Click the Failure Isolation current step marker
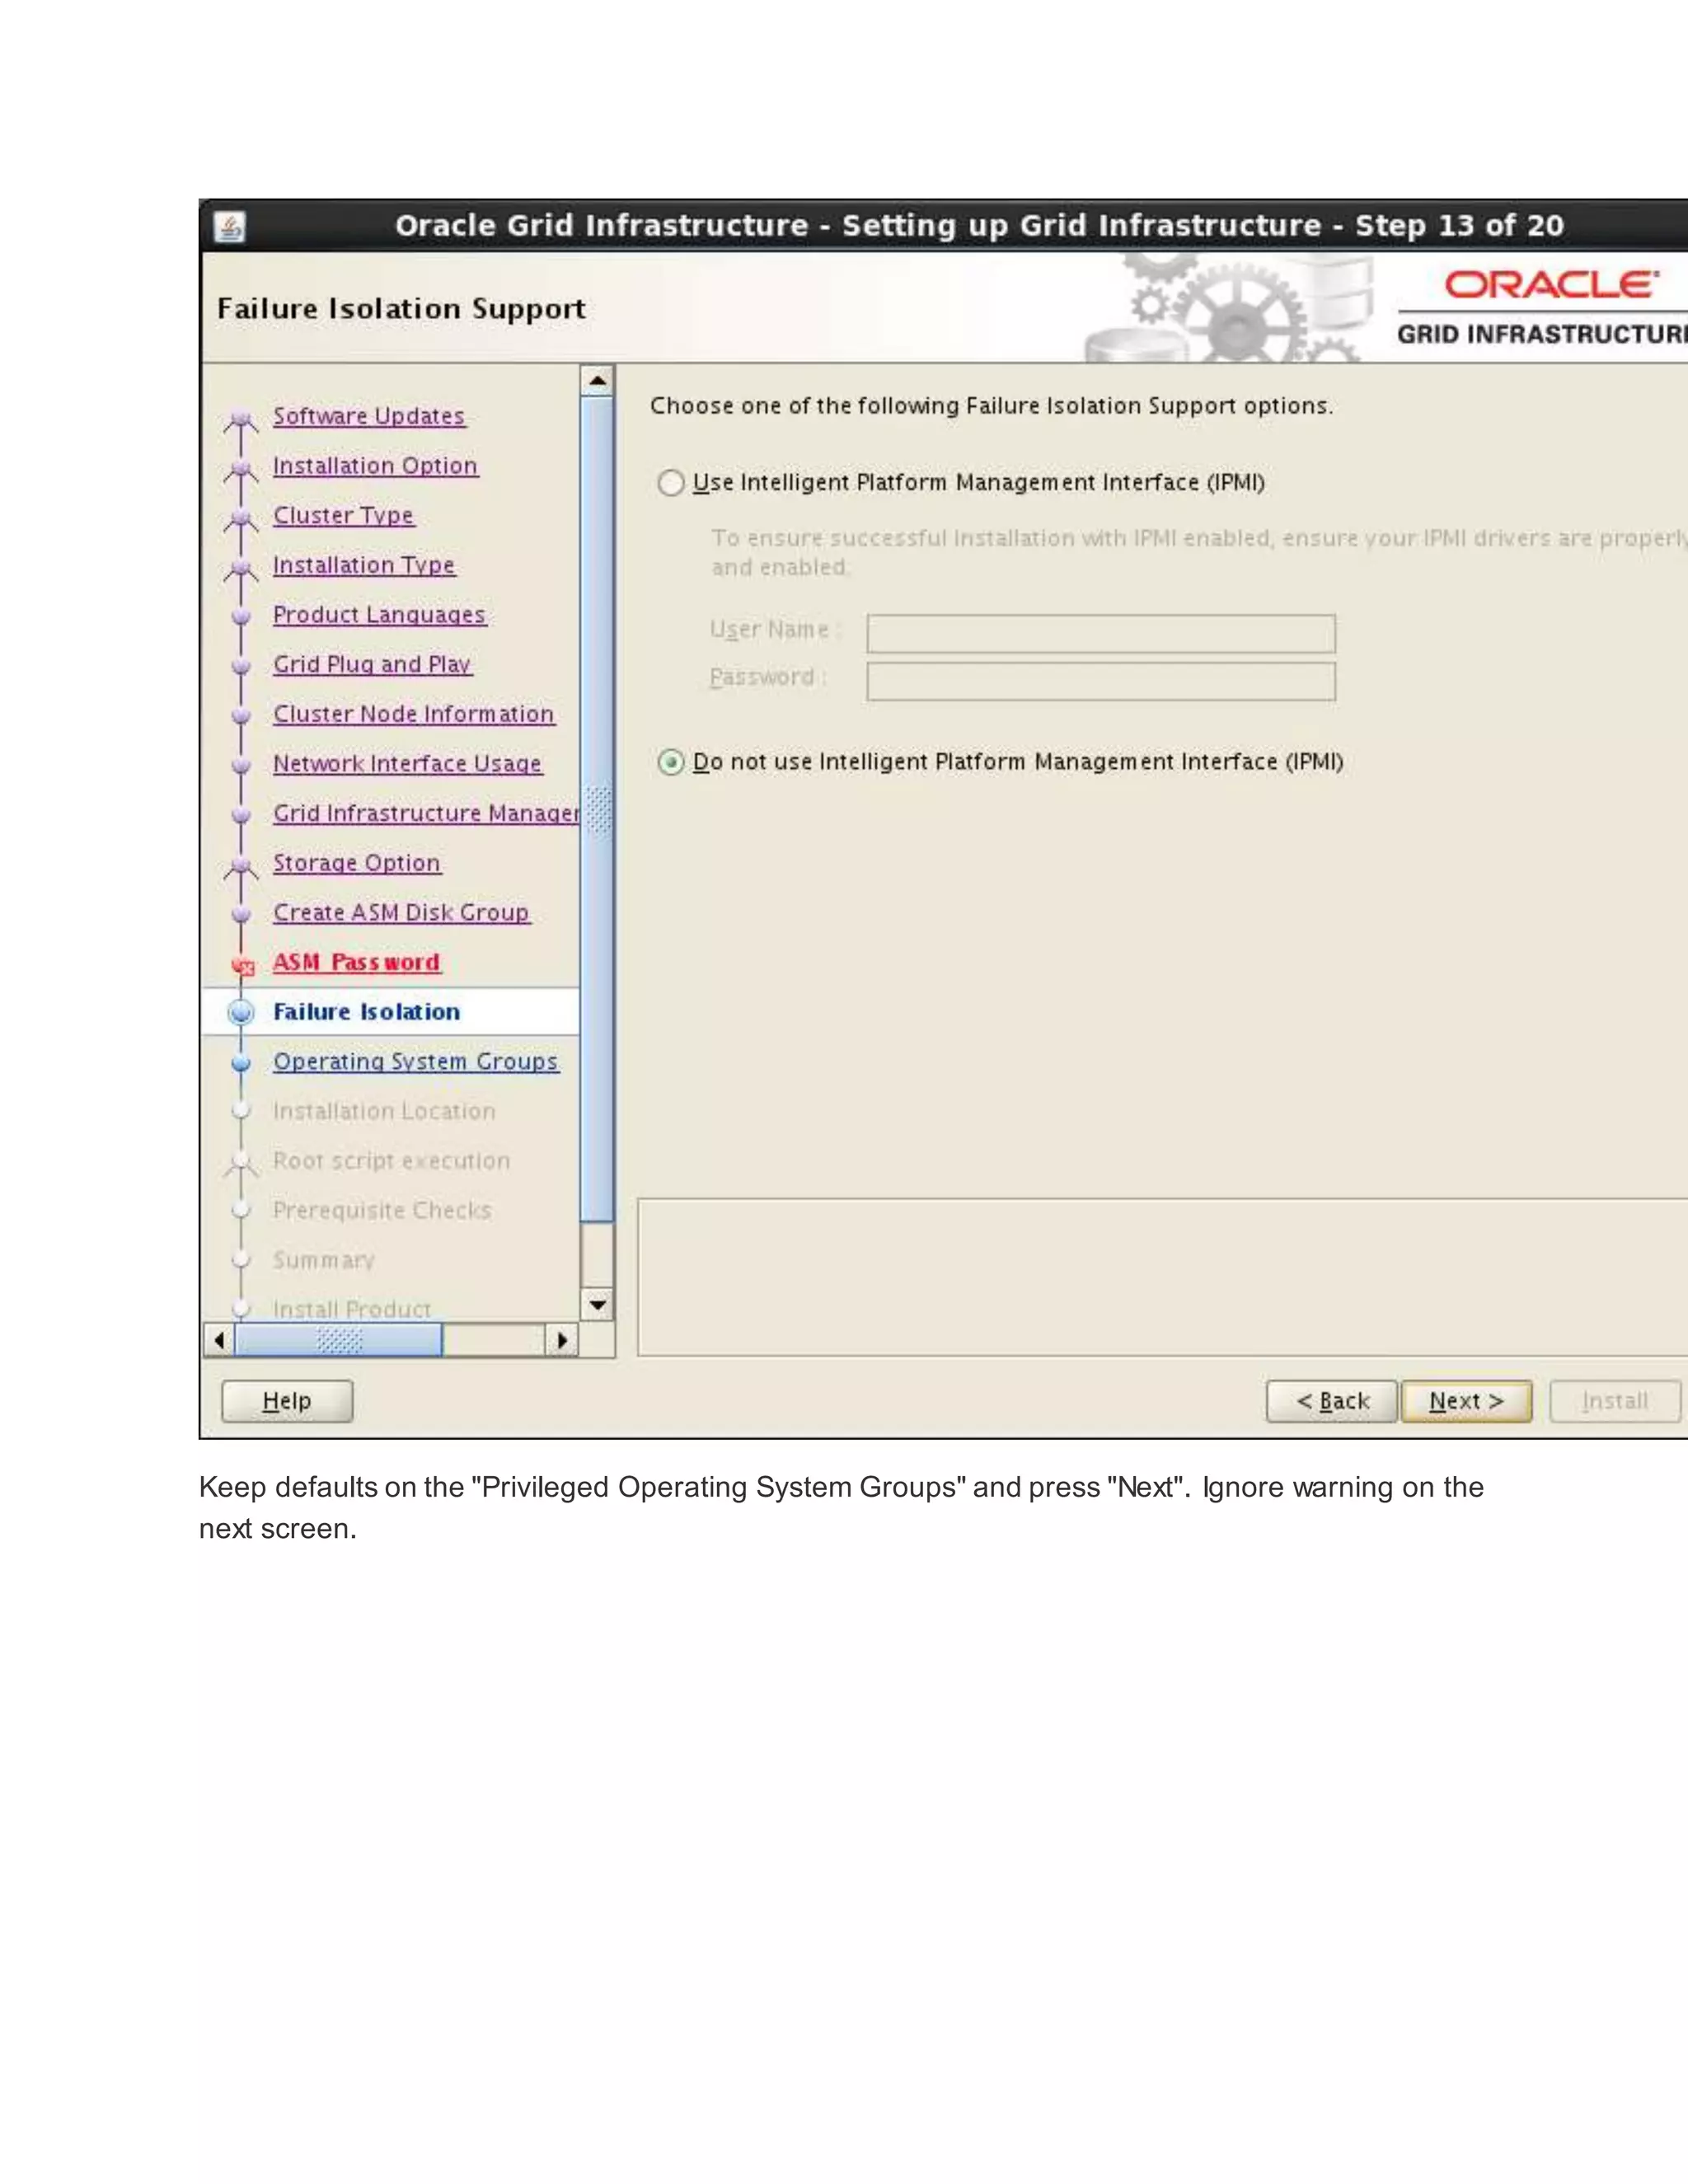Viewport: 1688px width, 2184px height. tap(241, 1012)
